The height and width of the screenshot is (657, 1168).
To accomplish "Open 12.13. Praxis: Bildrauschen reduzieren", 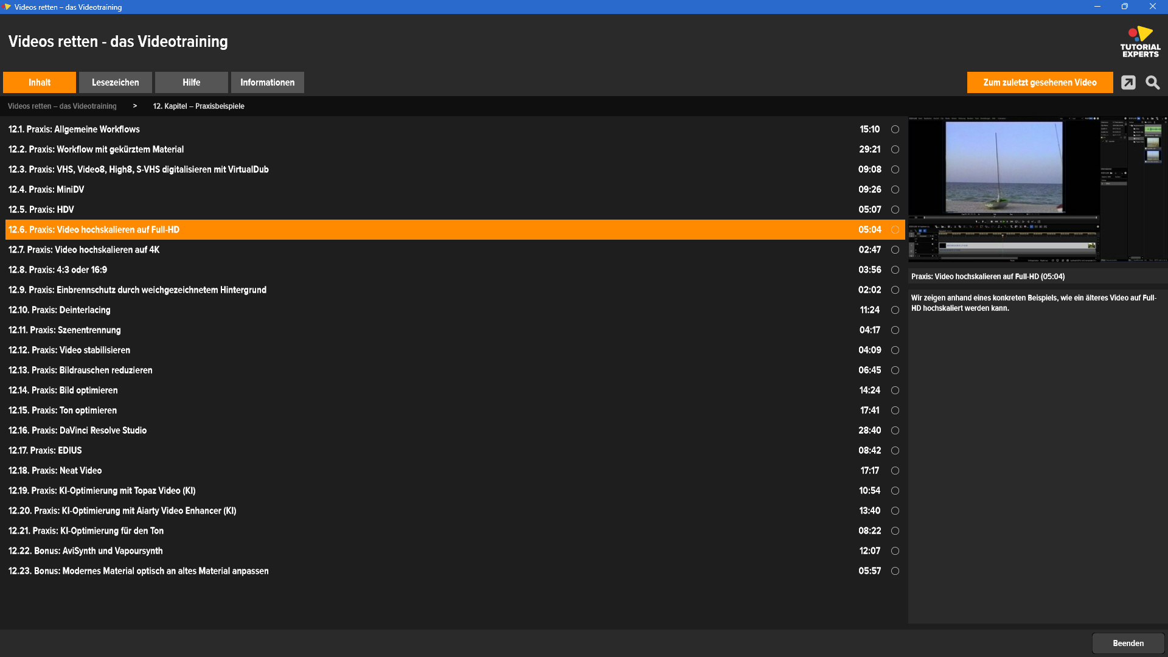I will 455,370.
